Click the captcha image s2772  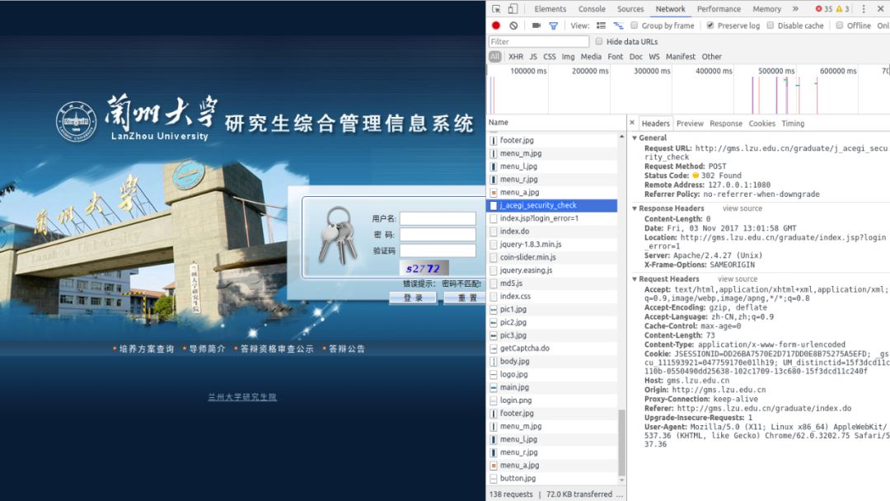pos(424,268)
